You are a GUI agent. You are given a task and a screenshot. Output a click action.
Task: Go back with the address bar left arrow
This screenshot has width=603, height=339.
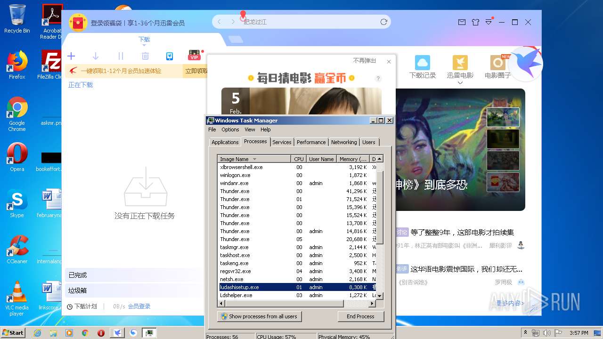point(220,22)
